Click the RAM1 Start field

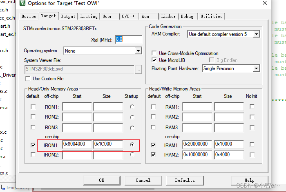click(197, 106)
